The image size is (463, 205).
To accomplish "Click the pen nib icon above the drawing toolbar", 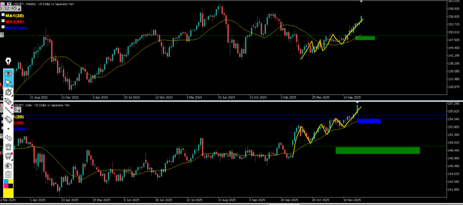I will pyautogui.click(x=8, y=61).
